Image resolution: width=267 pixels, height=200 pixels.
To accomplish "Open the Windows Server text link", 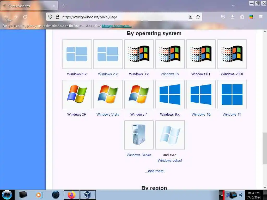I will [139, 155].
